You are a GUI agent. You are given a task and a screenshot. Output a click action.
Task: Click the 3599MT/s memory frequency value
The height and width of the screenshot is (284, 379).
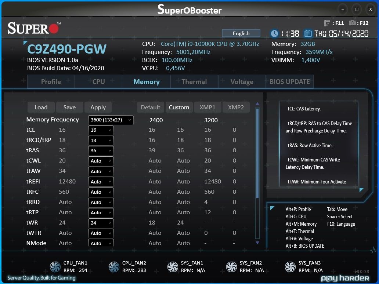coord(319,52)
